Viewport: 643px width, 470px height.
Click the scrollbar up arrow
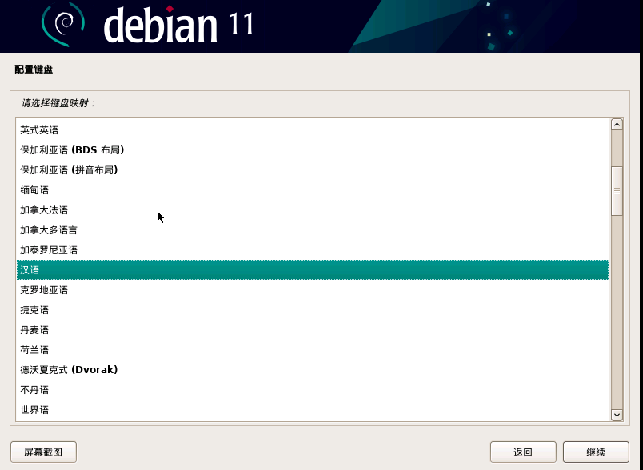617,125
